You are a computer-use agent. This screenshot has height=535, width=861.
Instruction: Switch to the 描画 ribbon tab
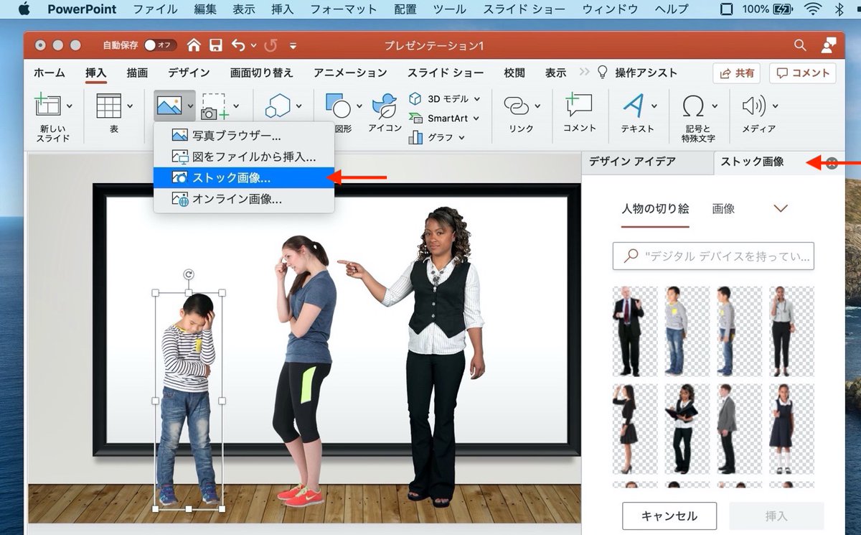coord(137,73)
